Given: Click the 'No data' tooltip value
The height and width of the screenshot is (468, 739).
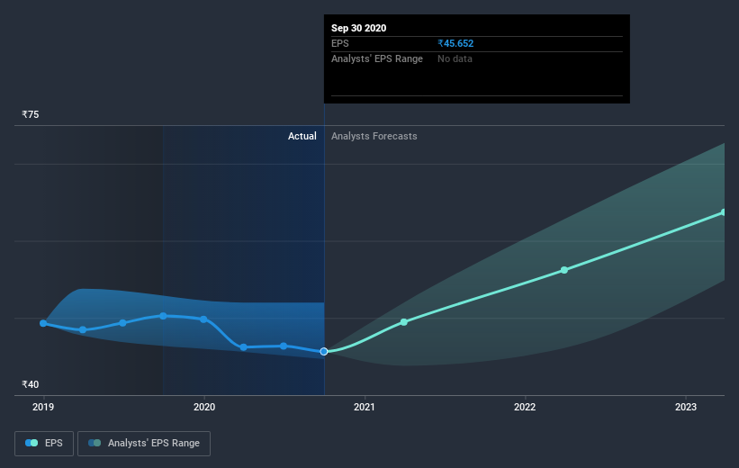Looking at the screenshot, I should [455, 58].
